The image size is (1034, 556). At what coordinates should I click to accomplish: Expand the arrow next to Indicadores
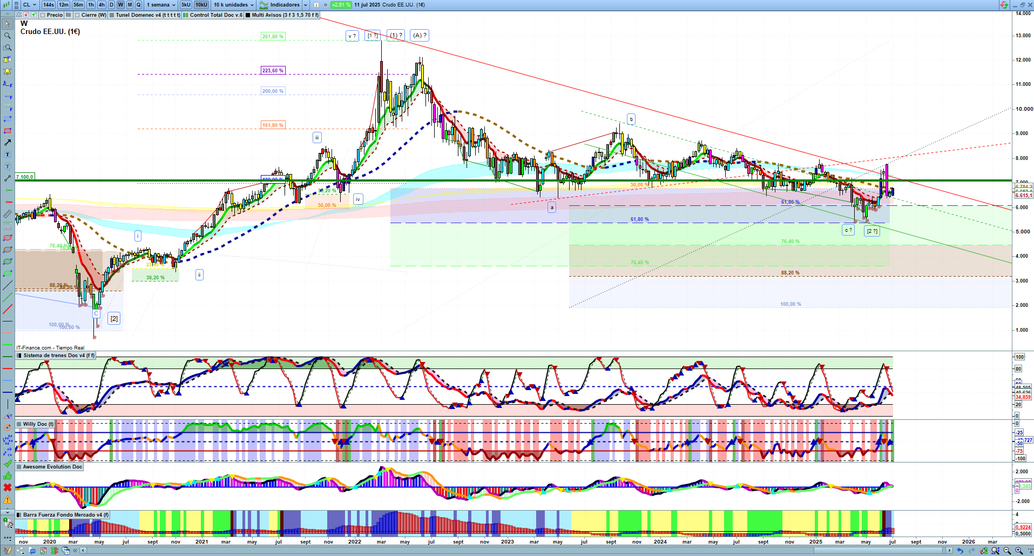[x=306, y=5]
